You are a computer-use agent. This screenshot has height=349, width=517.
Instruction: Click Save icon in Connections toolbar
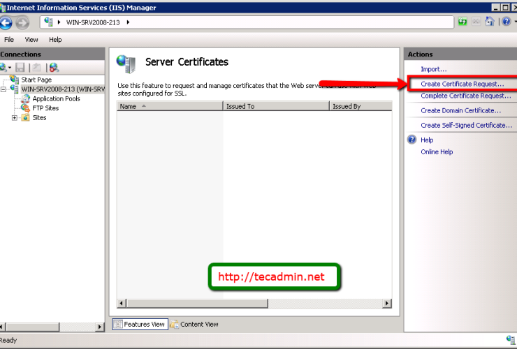pos(20,68)
